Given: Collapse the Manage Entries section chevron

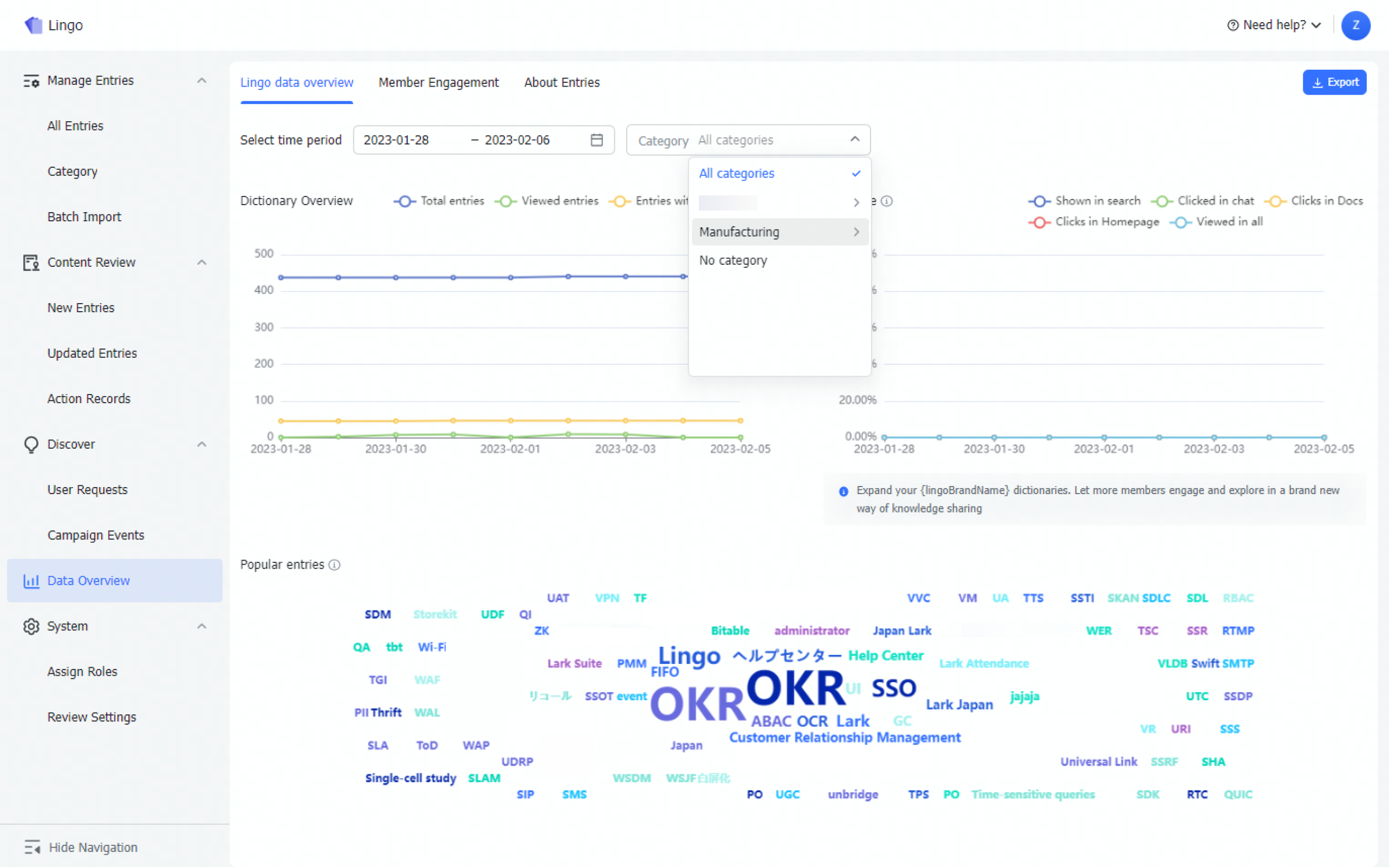Looking at the screenshot, I should point(202,81).
